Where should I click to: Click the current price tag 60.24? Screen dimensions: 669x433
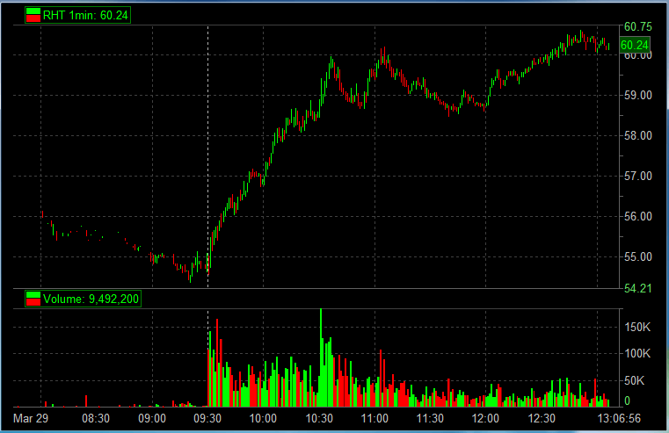pyautogui.click(x=635, y=45)
